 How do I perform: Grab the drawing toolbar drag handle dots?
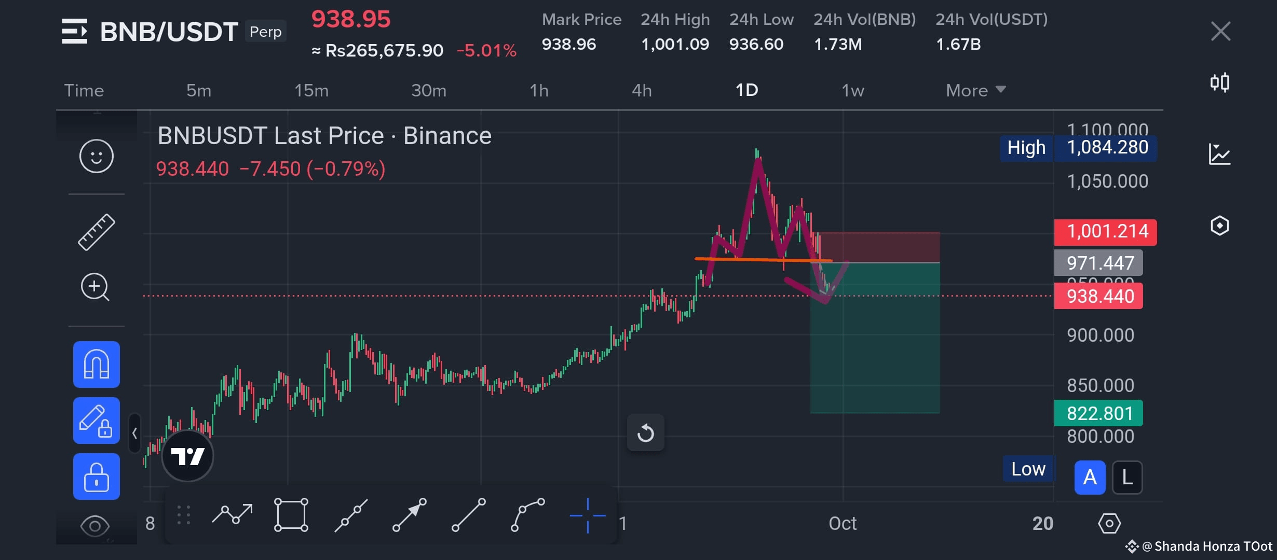point(184,515)
